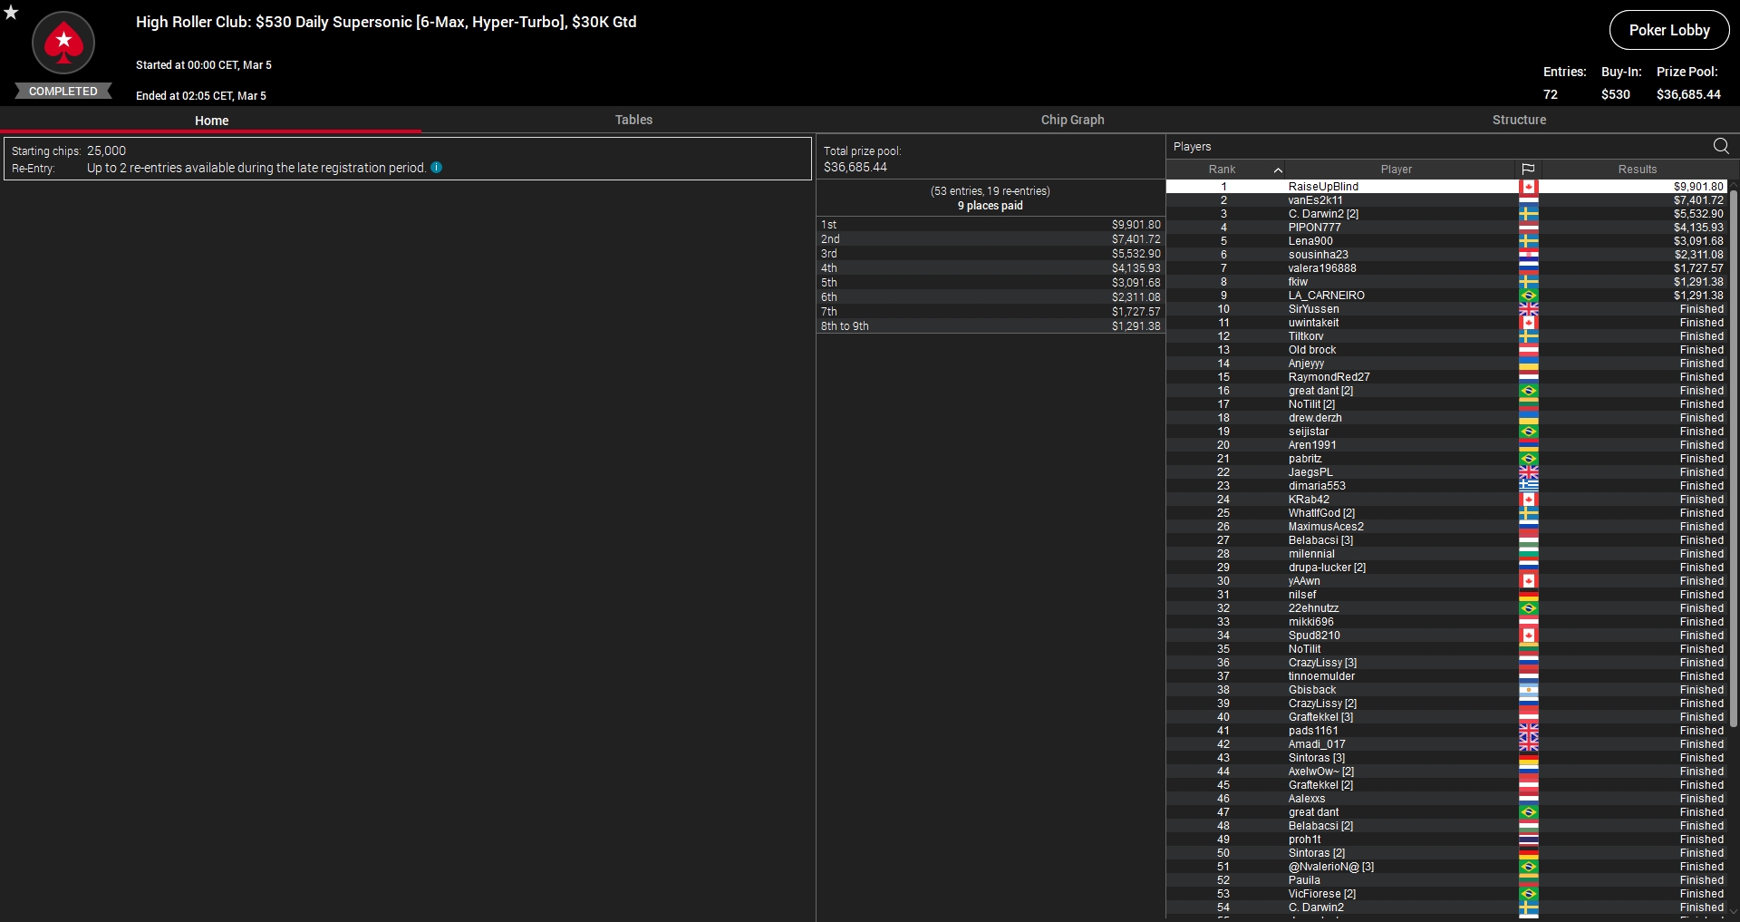Click the flag next to uwintakeit
This screenshot has height=922, width=1740.
pos(1529,323)
